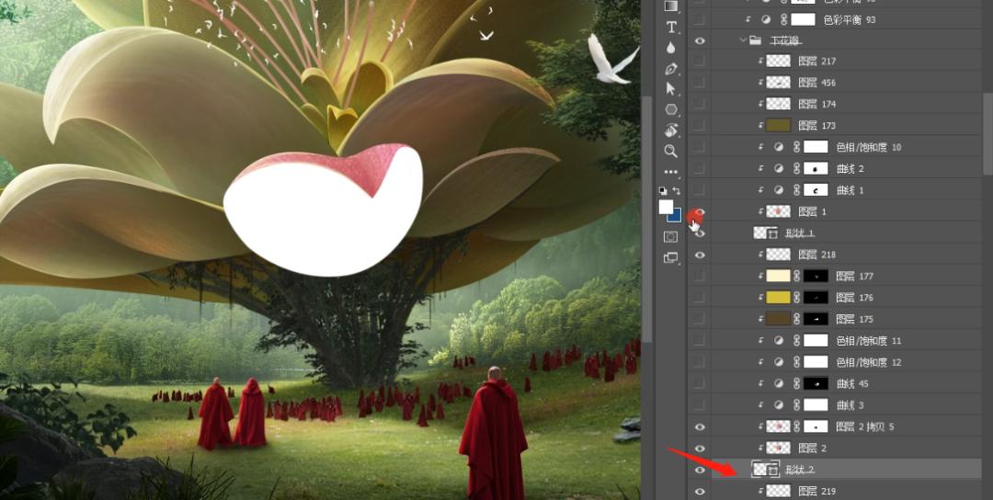Click the 下花瓣 group folder icon
Image resolution: width=993 pixels, height=500 pixels.
click(x=755, y=40)
